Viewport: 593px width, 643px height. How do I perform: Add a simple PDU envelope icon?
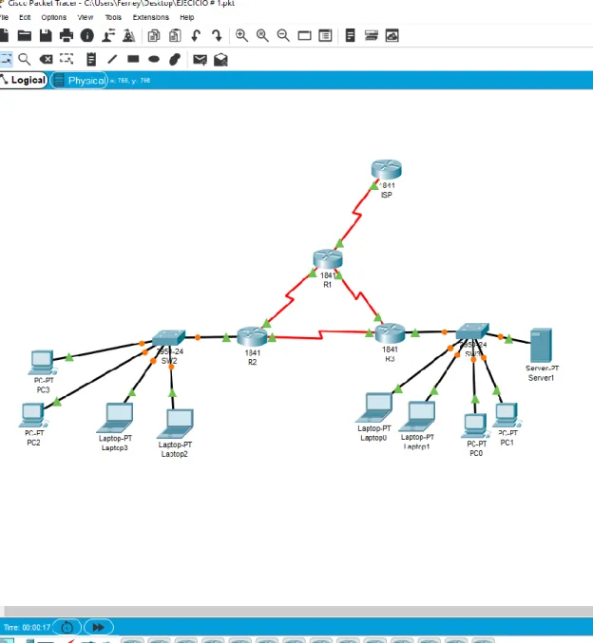coord(200,60)
